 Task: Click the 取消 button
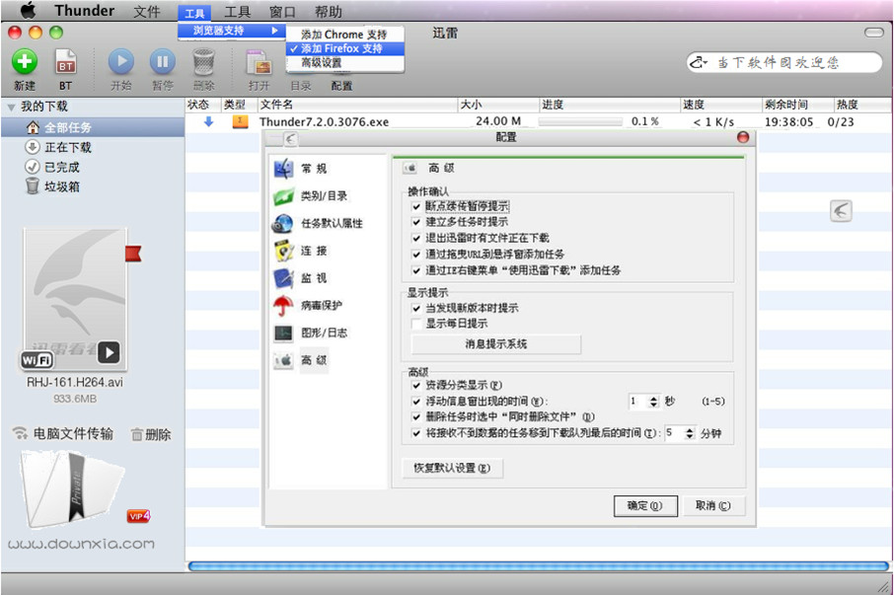coord(712,505)
